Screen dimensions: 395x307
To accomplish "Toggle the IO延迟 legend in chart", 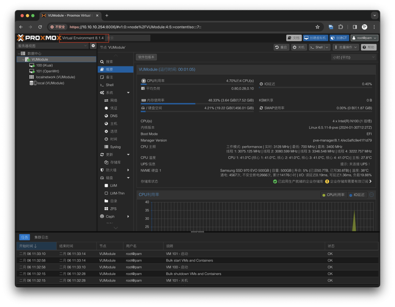I will [x=356, y=195].
